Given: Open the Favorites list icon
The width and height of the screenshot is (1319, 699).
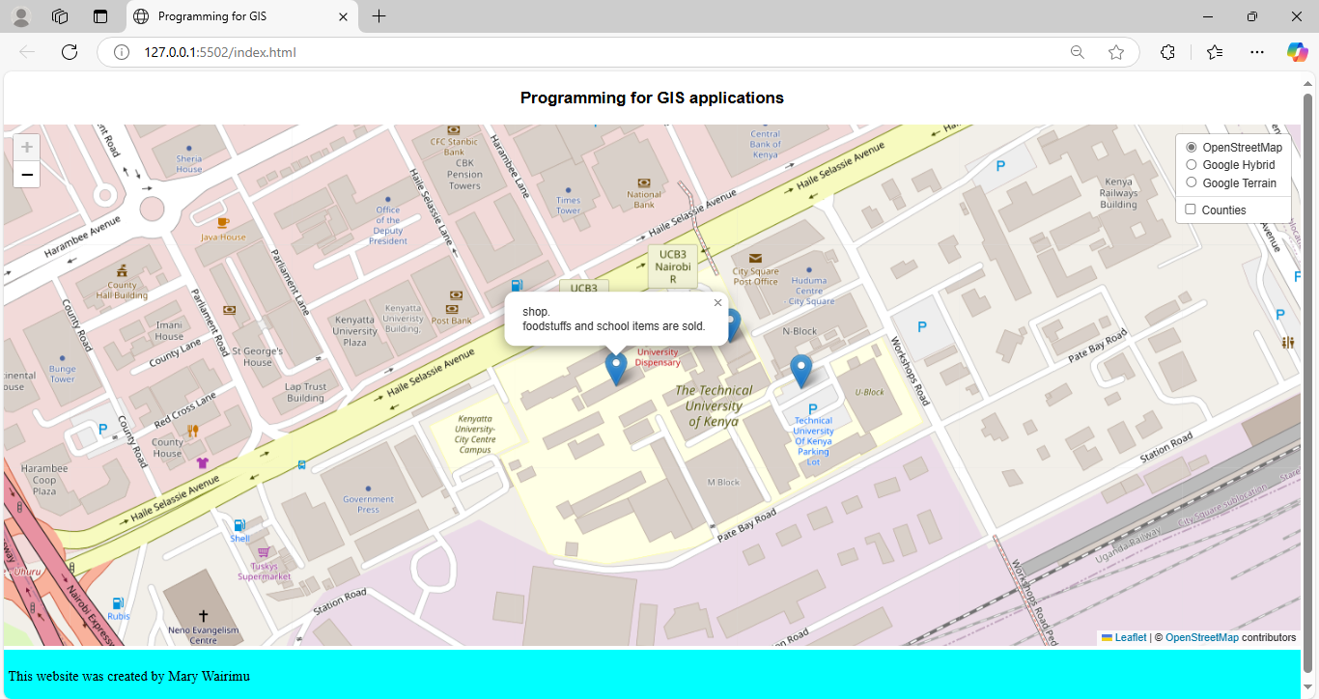Looking at the screenshot, I should coord(1214,52).
